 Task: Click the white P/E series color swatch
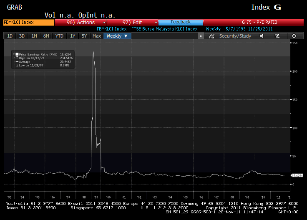pyautogui.click(x=17, y=54)
